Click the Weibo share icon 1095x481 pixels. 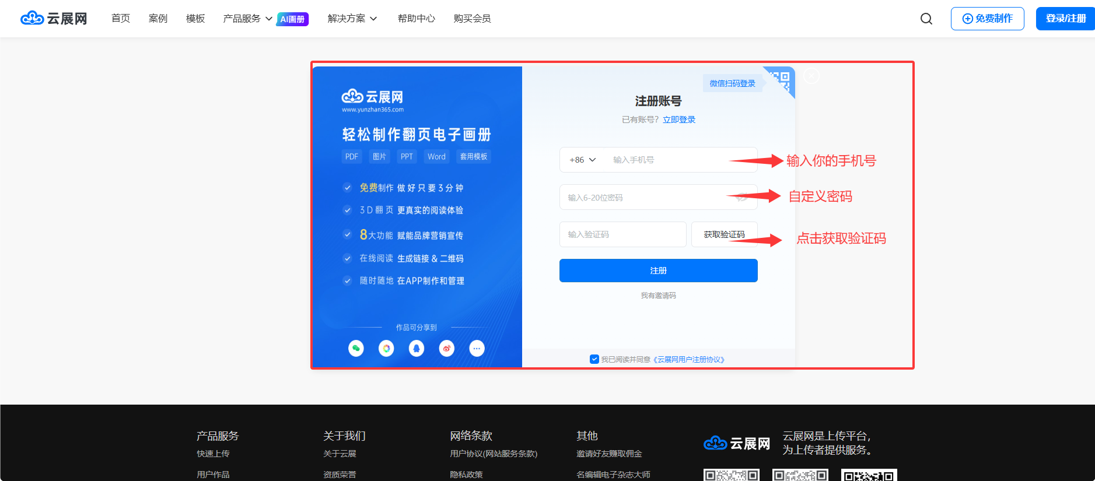coord(447,349)
